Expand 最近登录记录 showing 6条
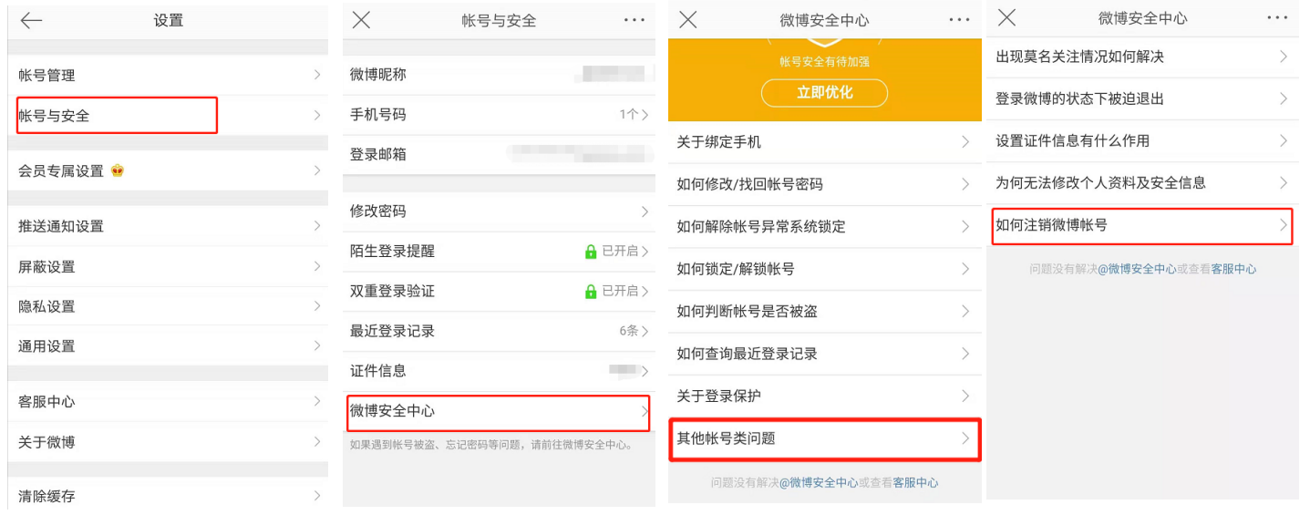The width and height of the screenshot is (1310, 515). pos(634,331)
